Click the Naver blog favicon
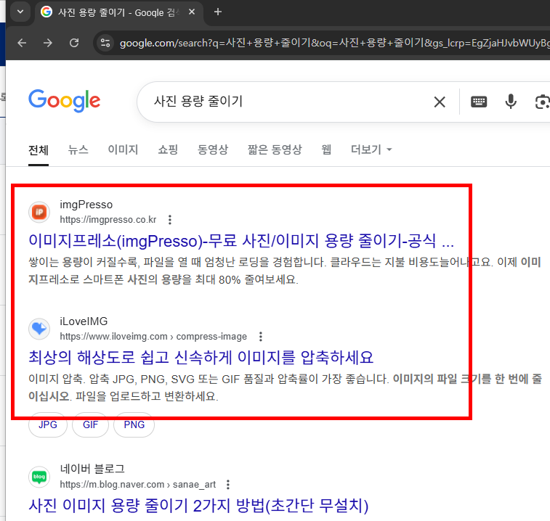 point(39,477)
